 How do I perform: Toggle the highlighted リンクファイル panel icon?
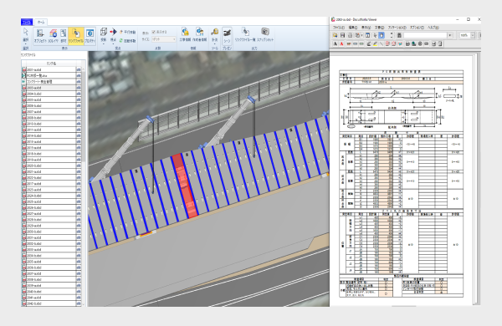coord(76,36)
